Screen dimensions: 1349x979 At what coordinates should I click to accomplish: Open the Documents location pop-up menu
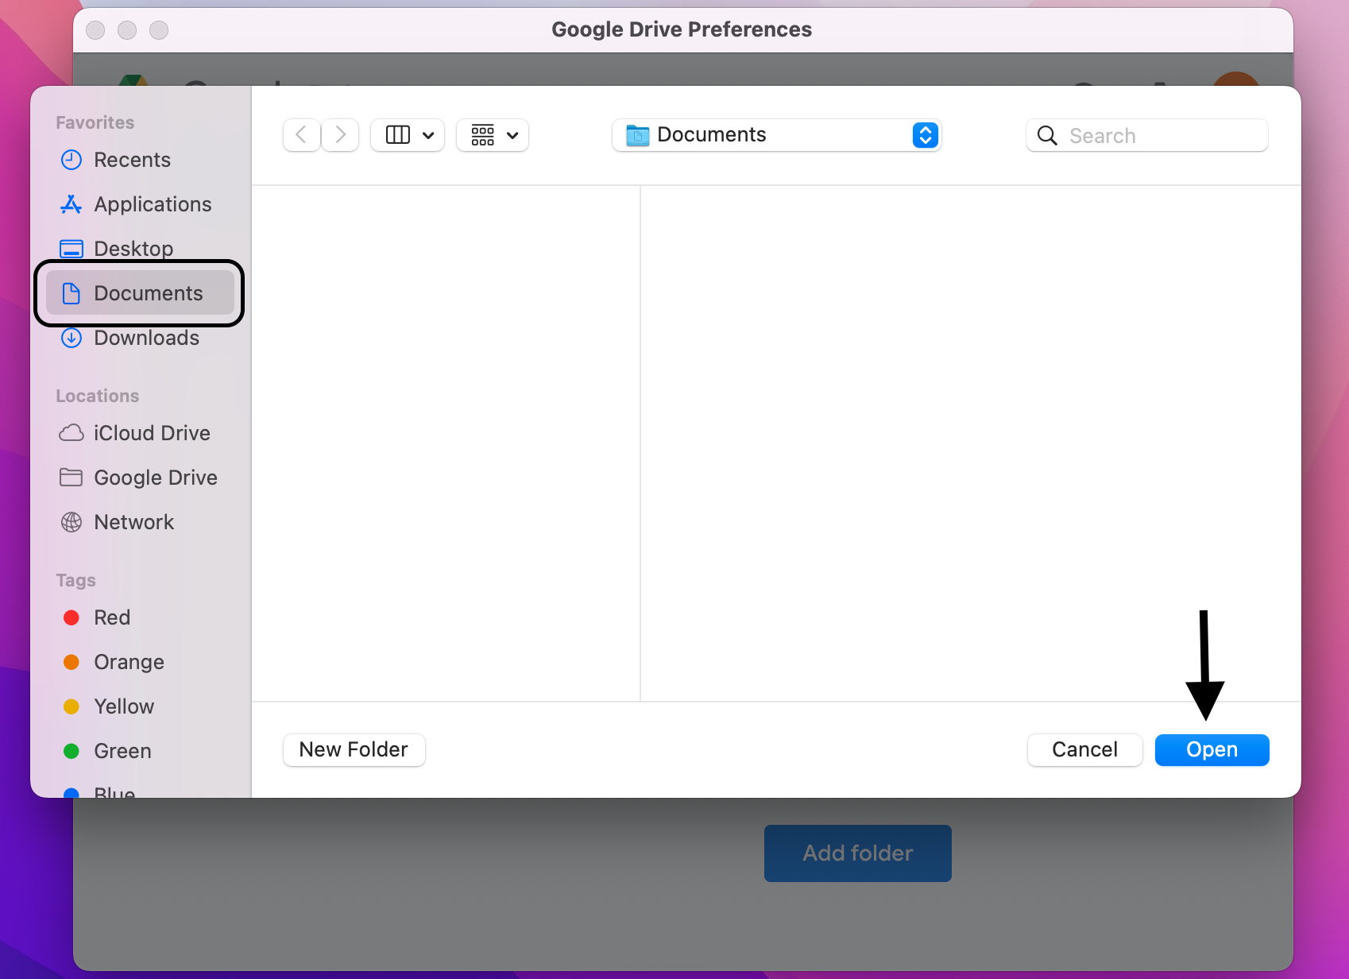(x=776, y=135)
